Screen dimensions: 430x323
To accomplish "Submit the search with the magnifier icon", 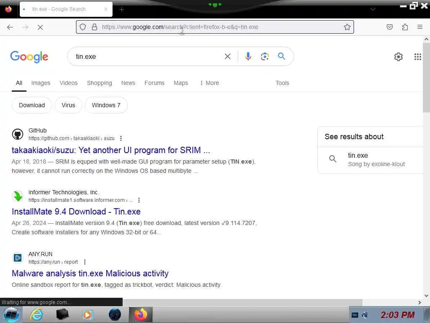I will (281, 56).
